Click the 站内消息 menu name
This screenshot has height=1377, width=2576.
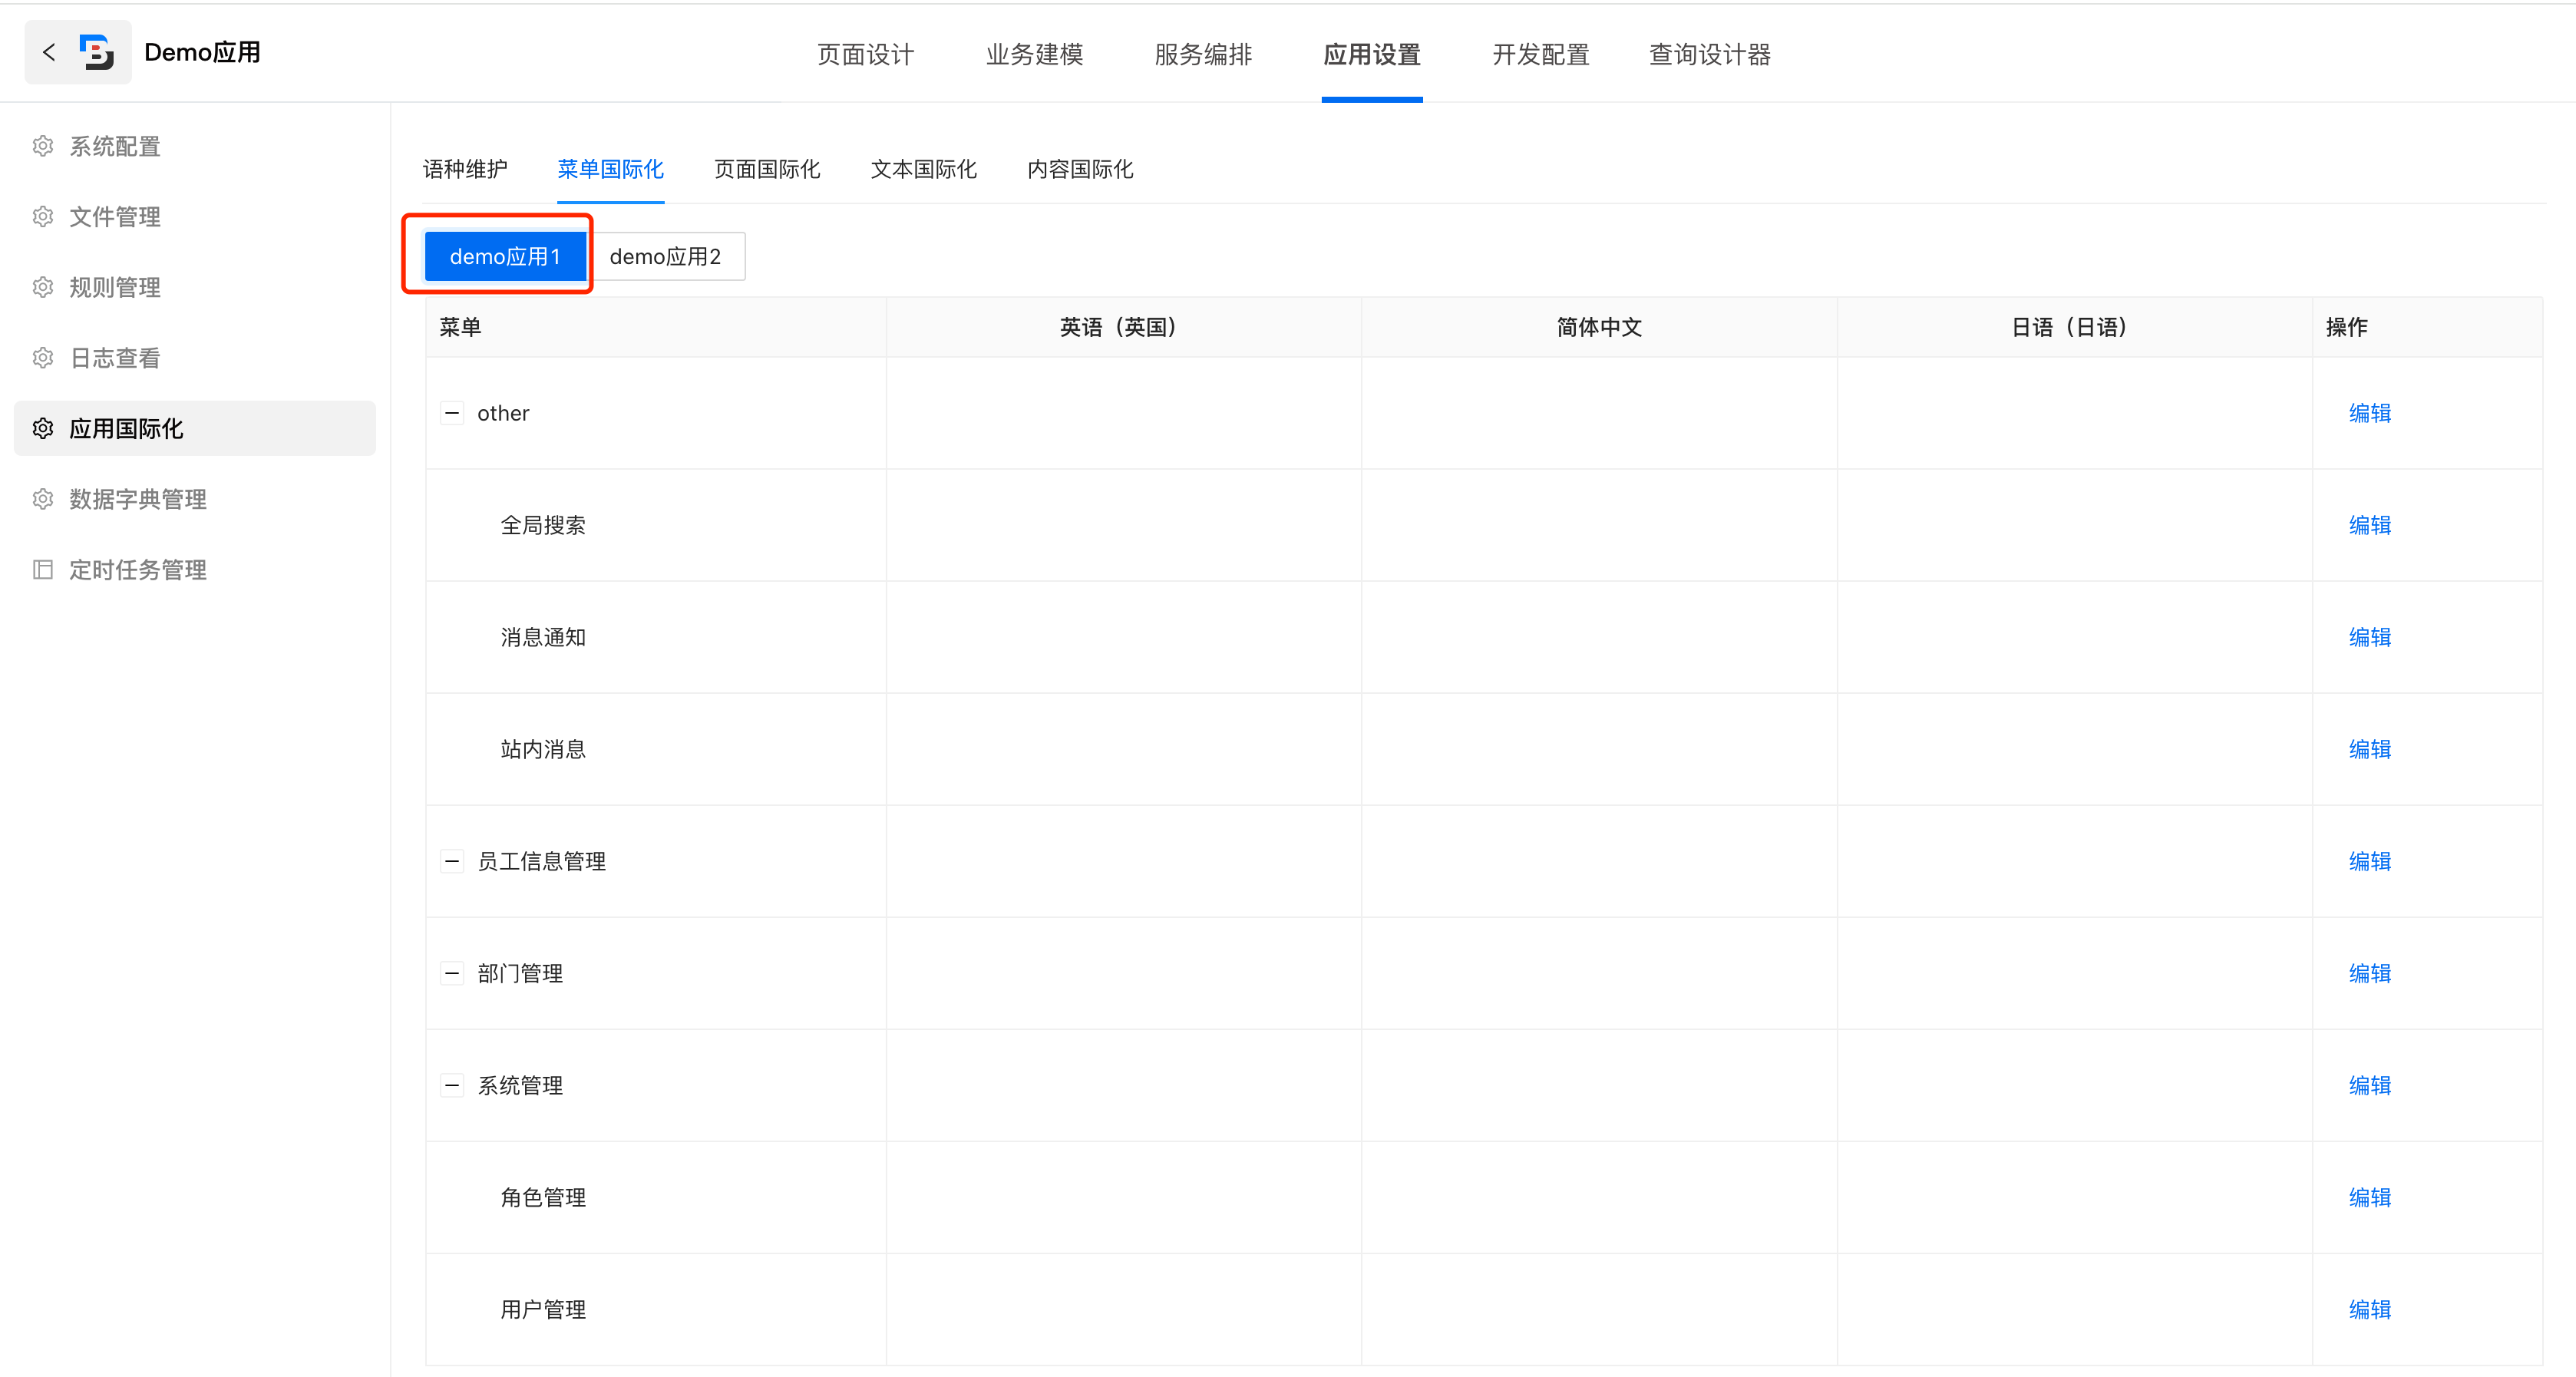coord(543,749)
